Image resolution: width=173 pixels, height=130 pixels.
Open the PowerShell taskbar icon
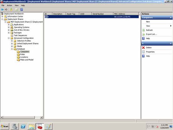[23, 127]
